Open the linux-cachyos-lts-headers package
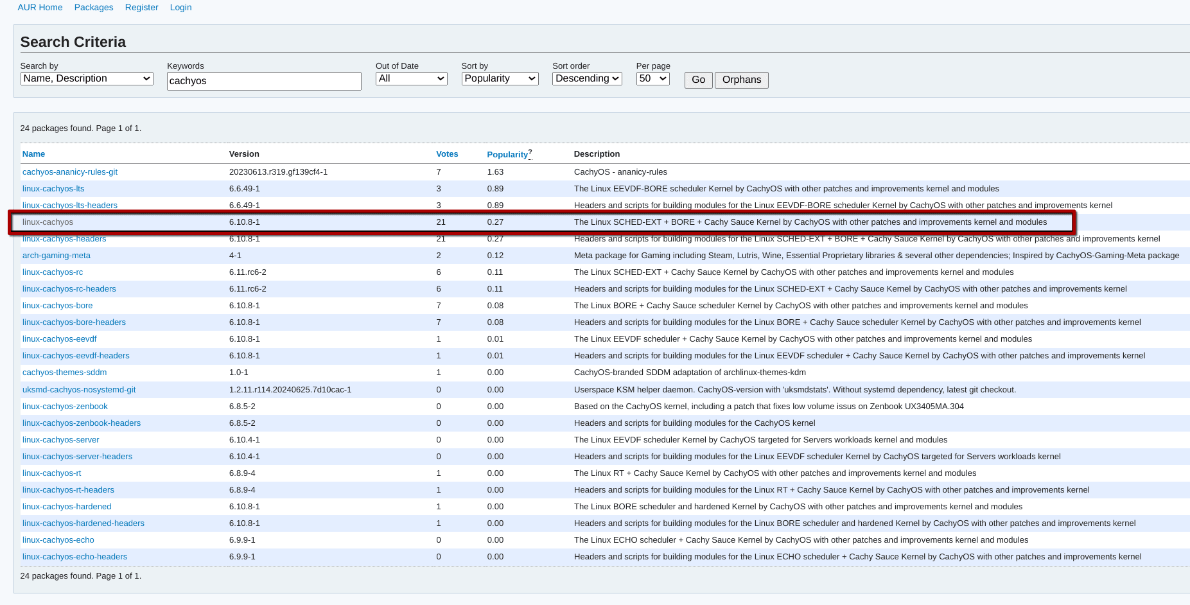The image size is (1190, 605). (x=70, y=206)
